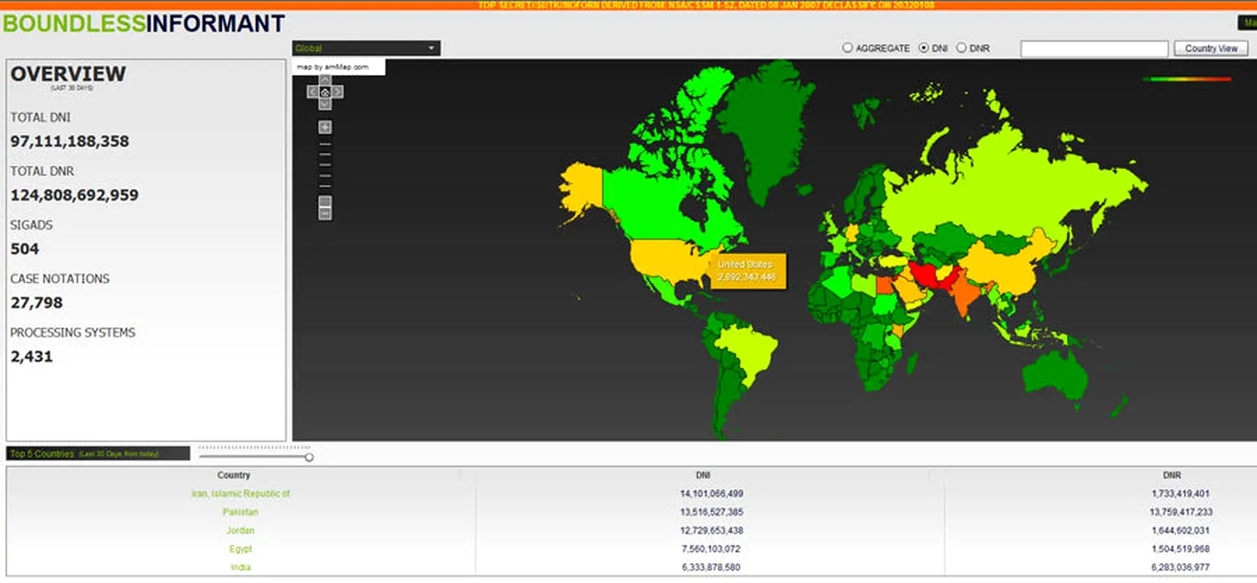Pan the map left with the arrow
1257x583 pixels.
pyautogui.click(x=313, y=92)
